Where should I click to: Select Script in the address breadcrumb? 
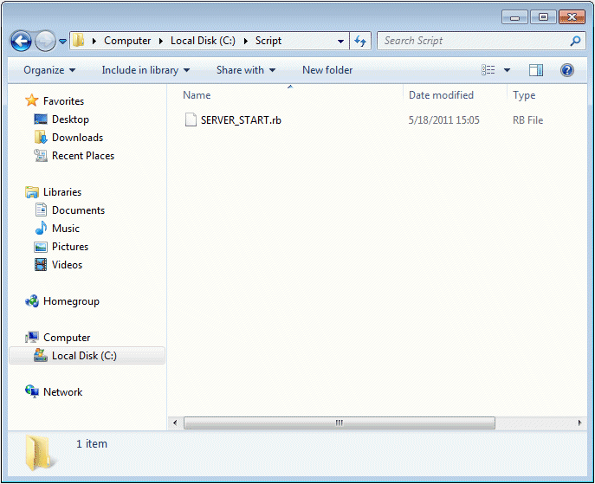[268, 41]
